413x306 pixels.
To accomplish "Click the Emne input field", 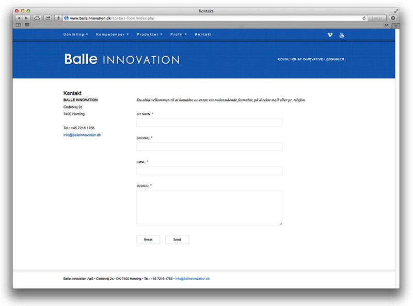I will point(210,171).
